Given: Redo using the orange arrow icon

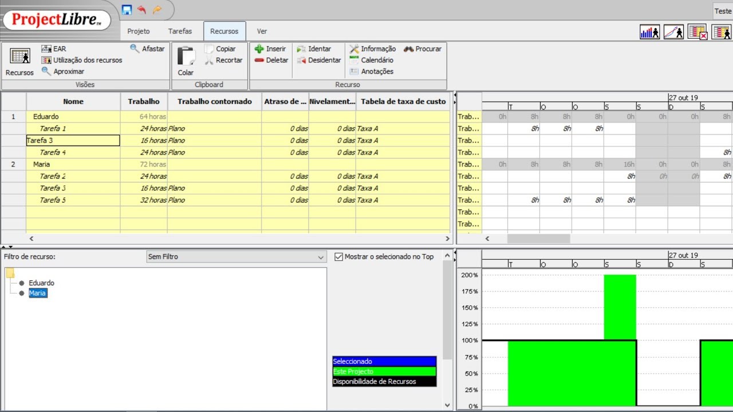Looking at the screenshot, I should [157, 10].
